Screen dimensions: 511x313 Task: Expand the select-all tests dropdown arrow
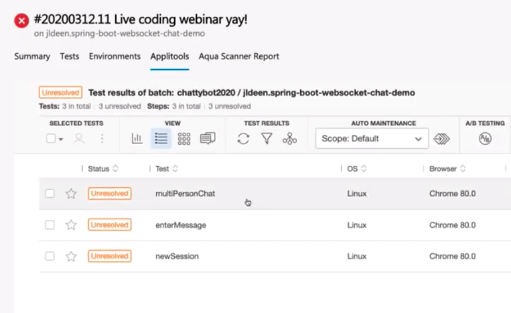click(61, 139)
